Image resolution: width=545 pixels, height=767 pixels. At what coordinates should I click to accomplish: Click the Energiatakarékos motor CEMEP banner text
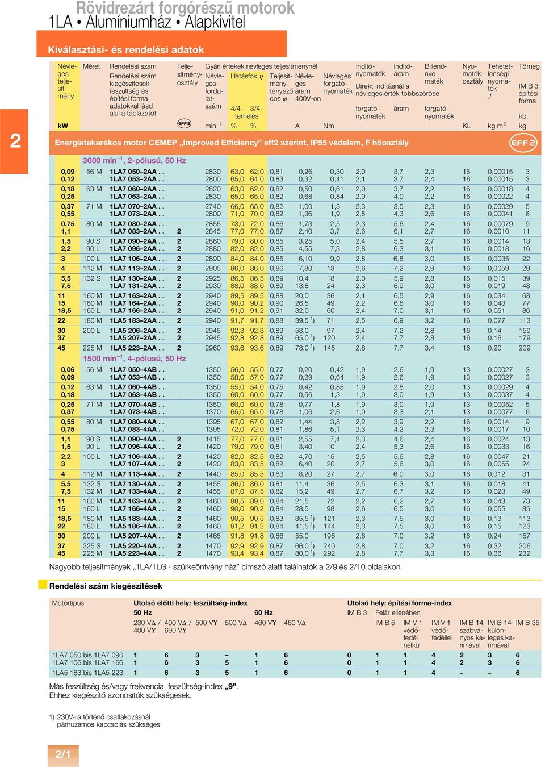tap(232, 143)
